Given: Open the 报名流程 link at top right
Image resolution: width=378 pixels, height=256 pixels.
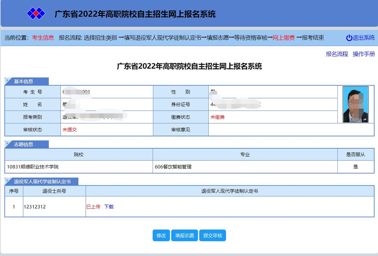Looking at the screenshot, I should coord(337,54).
